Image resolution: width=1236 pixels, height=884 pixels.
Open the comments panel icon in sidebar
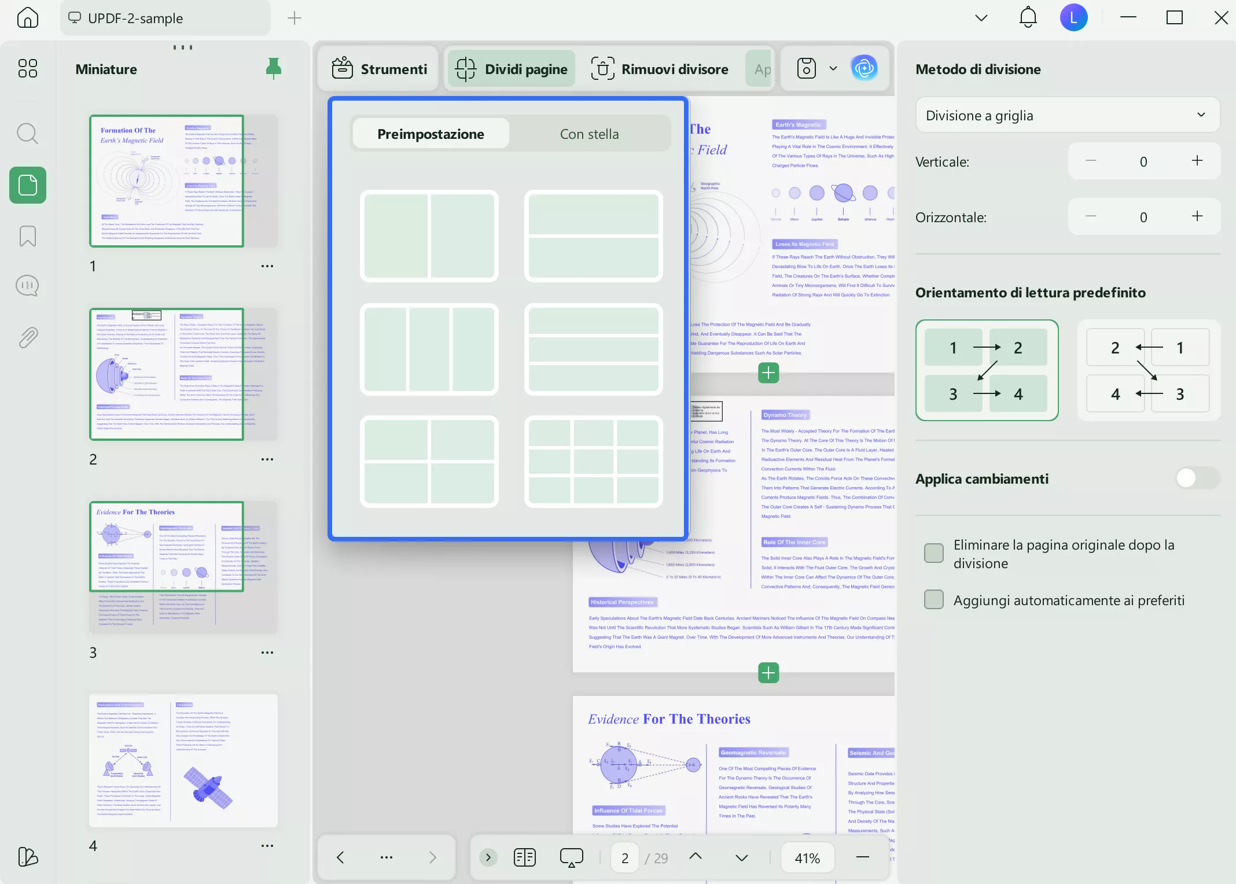(x=28, y=286)
